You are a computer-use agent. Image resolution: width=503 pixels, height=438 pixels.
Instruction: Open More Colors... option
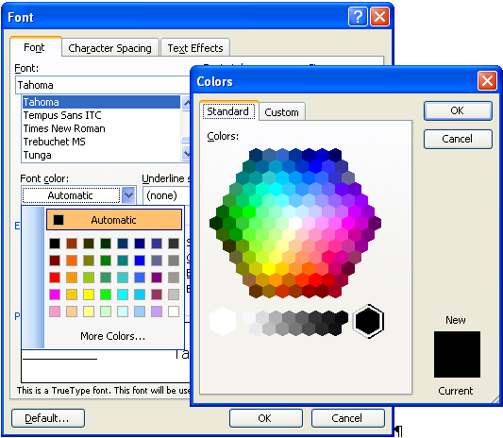click(113, 336)
